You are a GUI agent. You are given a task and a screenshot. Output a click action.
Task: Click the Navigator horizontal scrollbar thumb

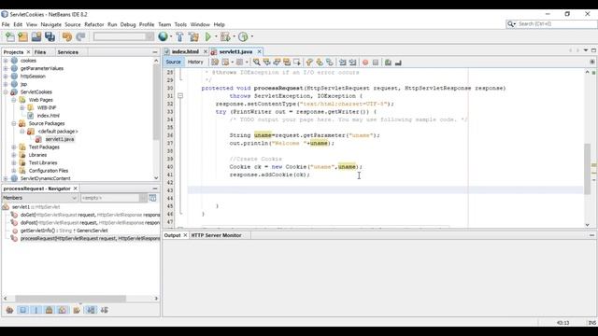[x=71, y=299]
